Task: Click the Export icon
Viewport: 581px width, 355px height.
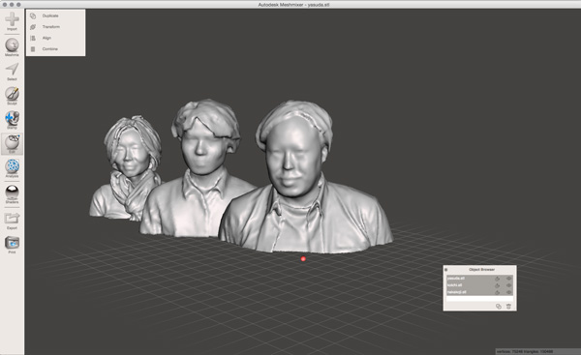Action: 12,221
